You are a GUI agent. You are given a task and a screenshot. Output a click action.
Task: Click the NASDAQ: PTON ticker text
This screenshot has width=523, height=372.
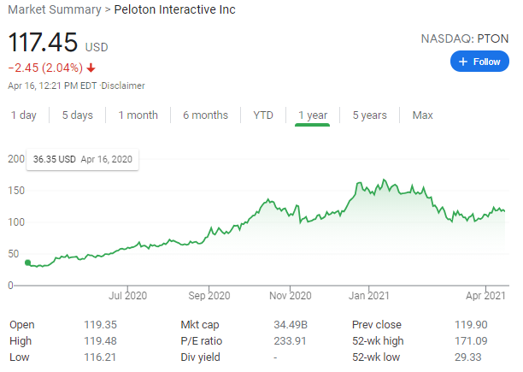466,38
